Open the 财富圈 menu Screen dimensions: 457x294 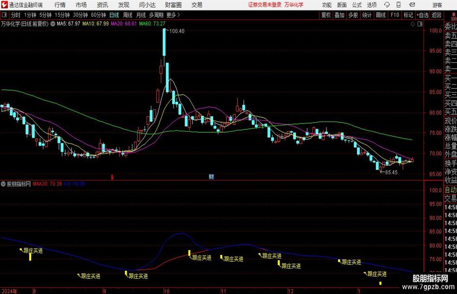tap(173, 5)
